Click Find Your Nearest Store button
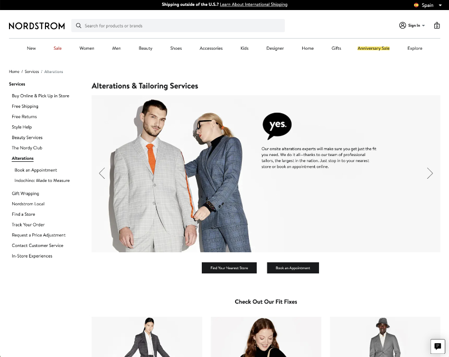Viewport: 449px width, 357px height. 229,268
